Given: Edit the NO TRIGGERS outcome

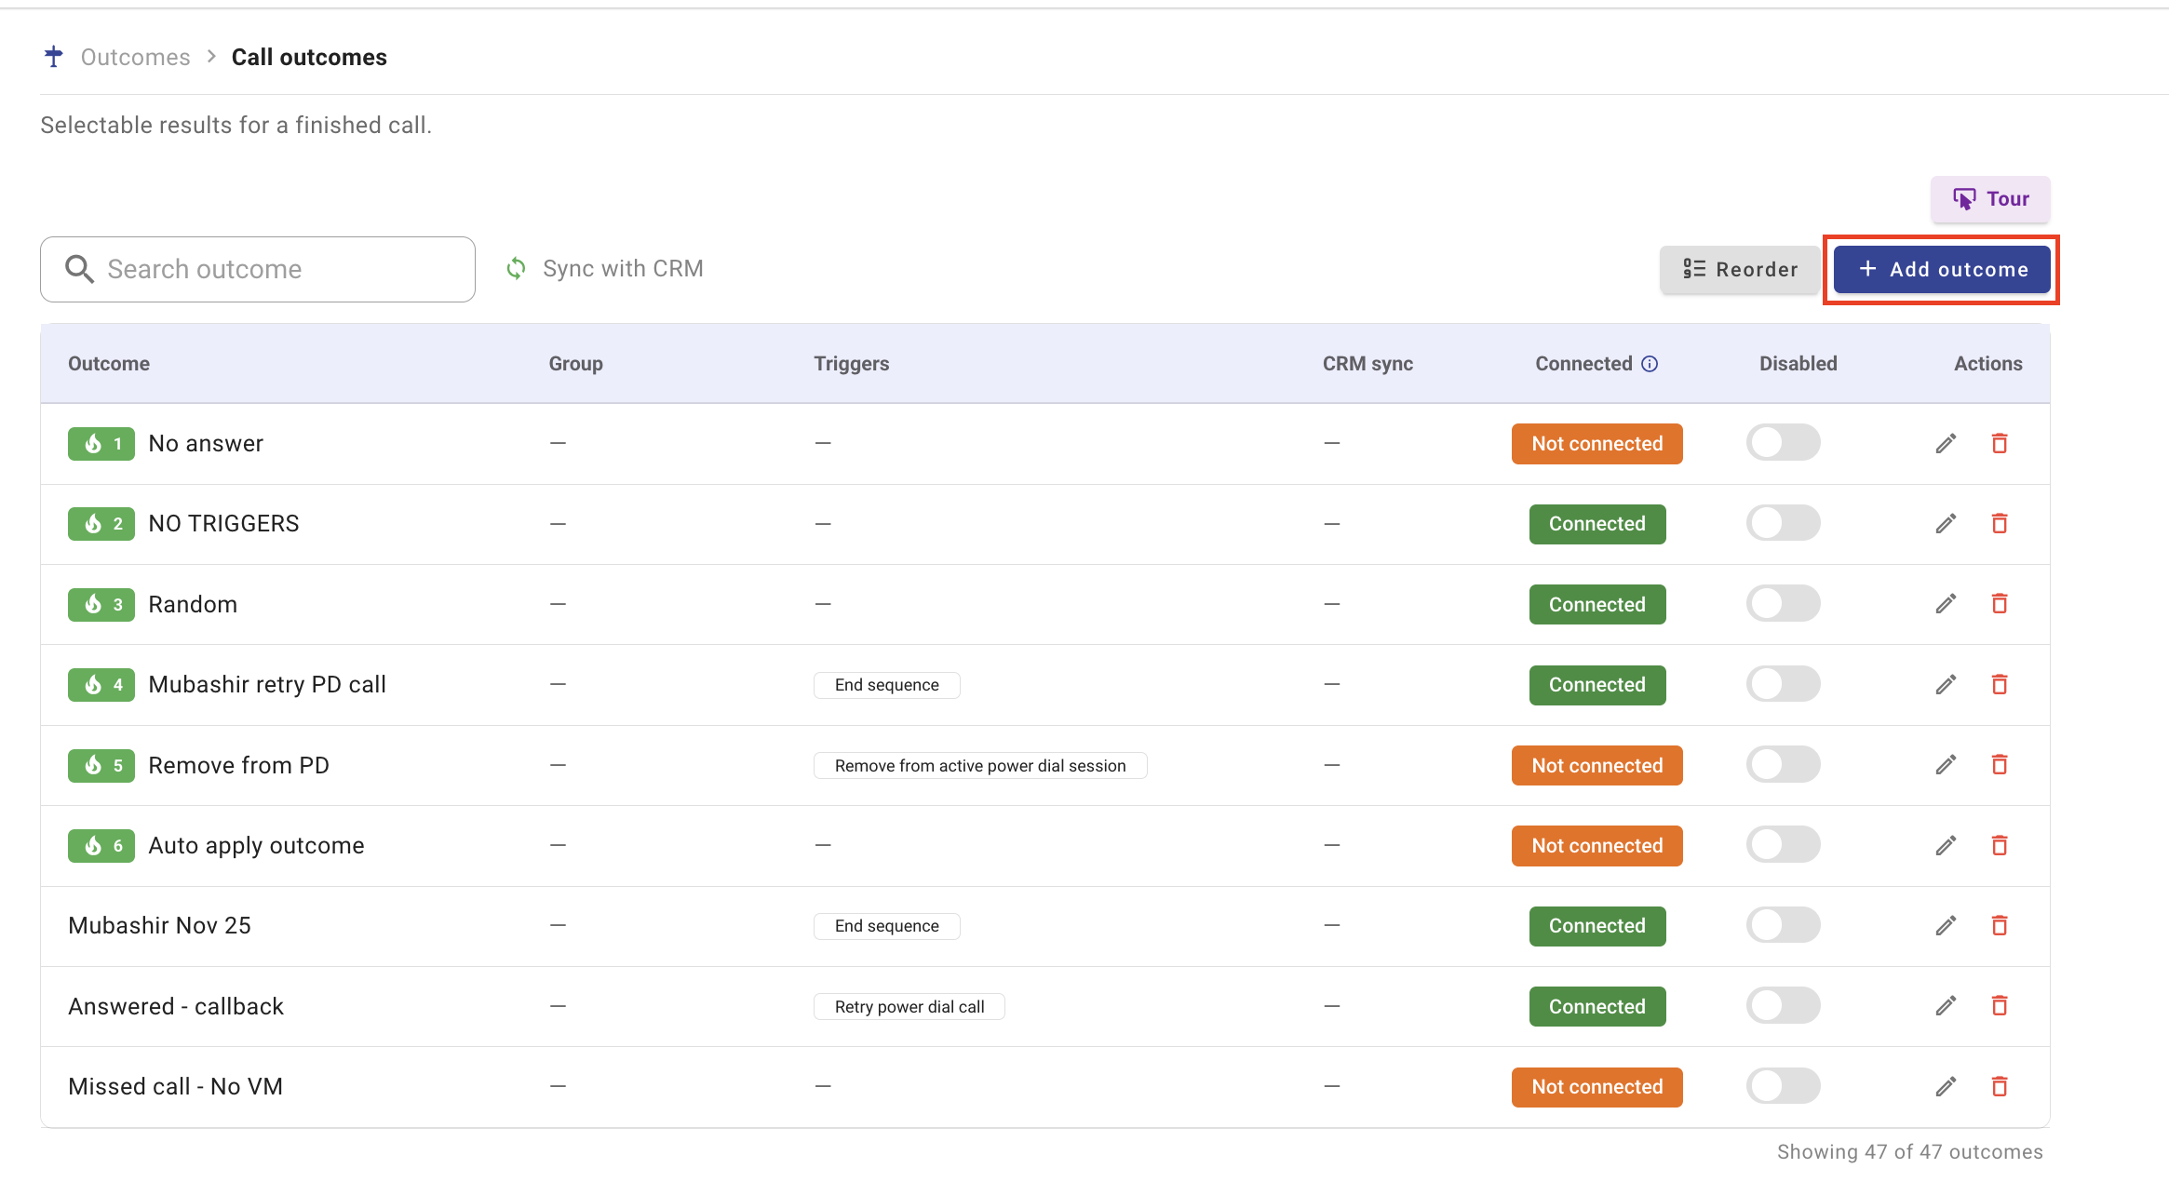Looking at the screenshot, I should tap(1946, 524).
